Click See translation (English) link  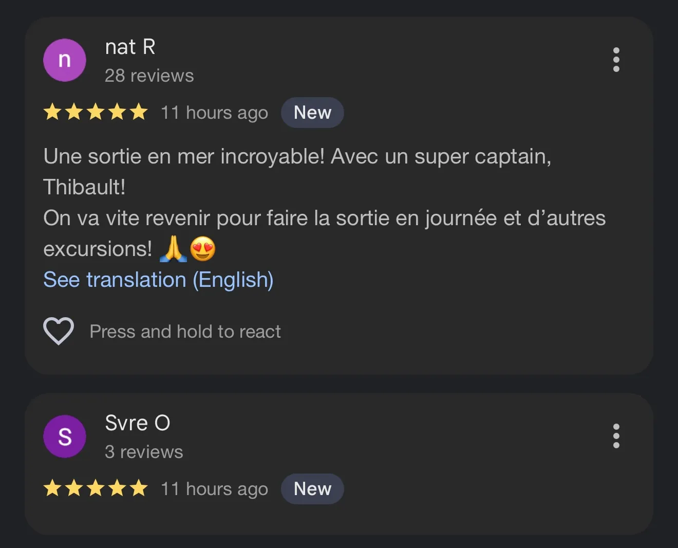(x=158, y=280)
